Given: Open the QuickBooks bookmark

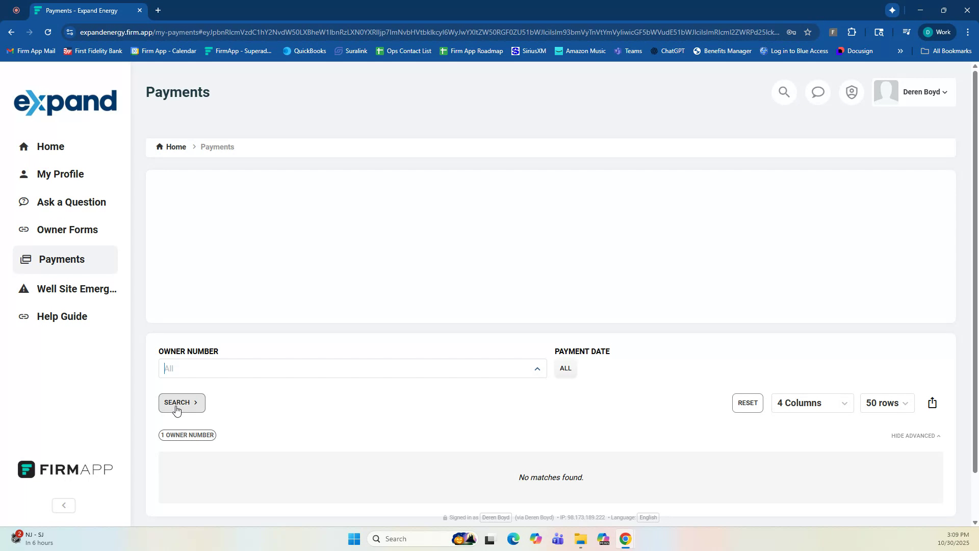Looking at the screenshot, I should (304, 51).
